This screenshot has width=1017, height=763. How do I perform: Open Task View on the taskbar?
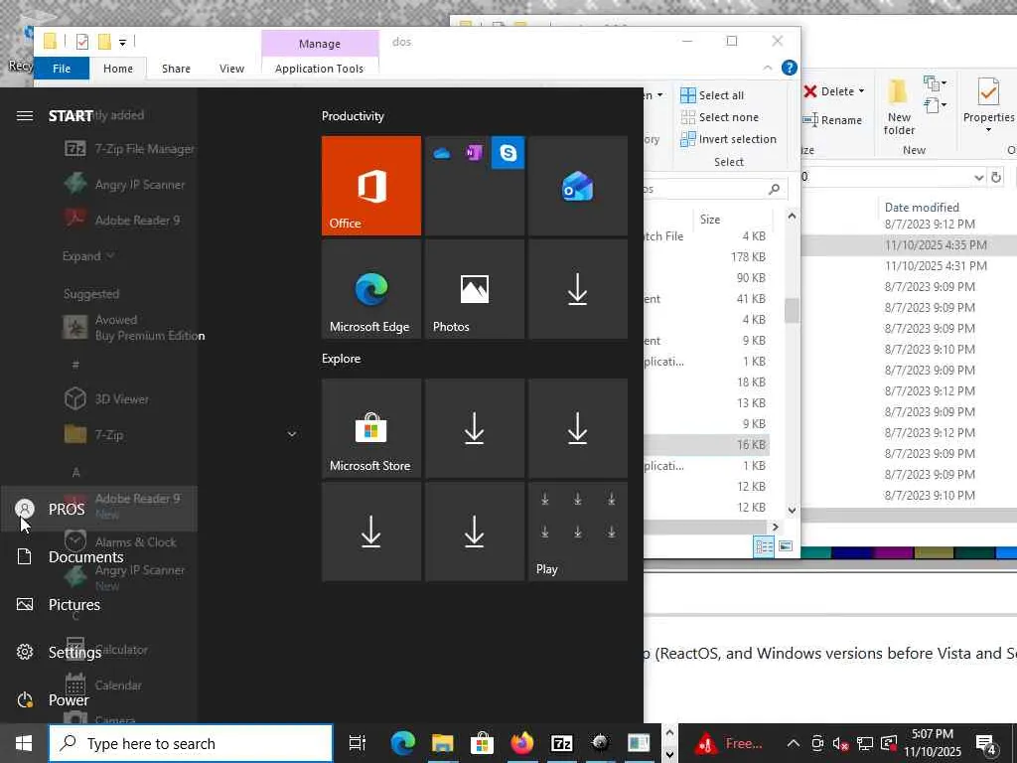coord(358,743)
